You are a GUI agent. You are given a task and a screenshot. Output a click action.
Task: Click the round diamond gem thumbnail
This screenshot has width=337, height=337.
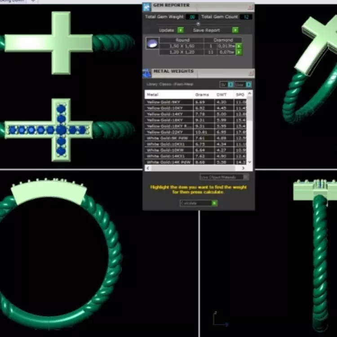coord(152,44)
